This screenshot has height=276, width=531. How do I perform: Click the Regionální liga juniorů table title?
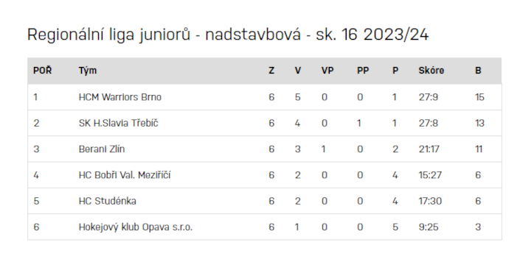pos(228,35)
